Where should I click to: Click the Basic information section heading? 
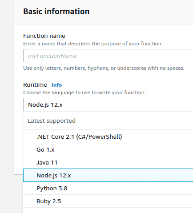click(56, 12)
